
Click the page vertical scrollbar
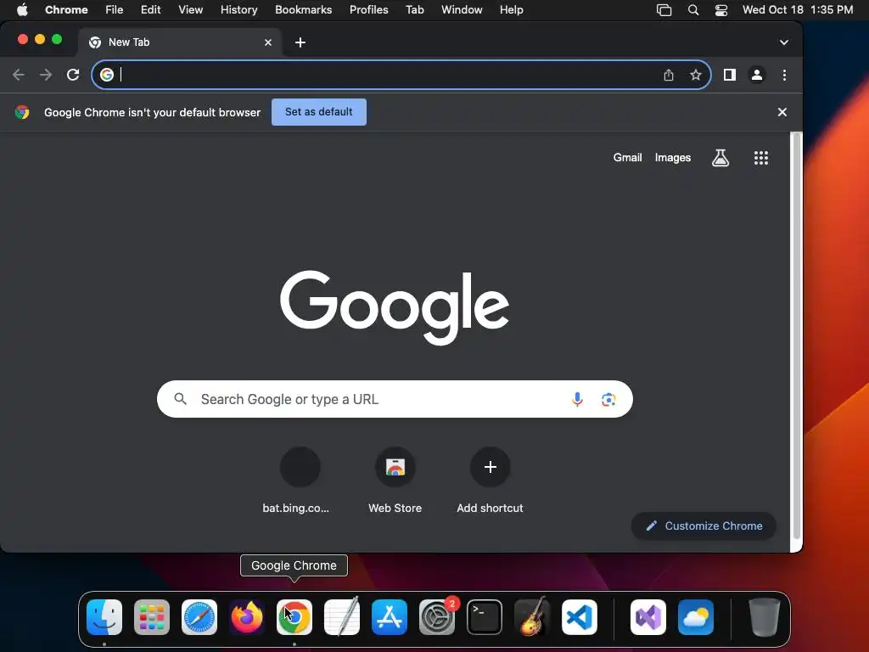796,335
